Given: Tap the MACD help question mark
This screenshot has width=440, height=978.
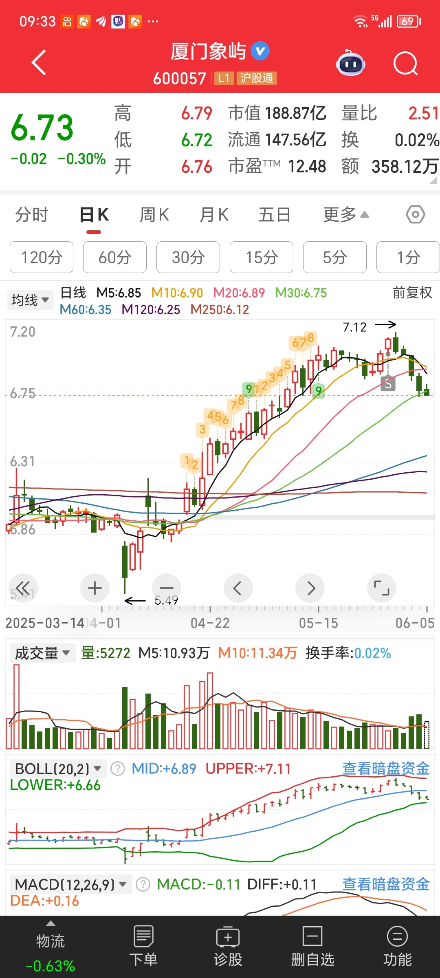Looking at the screenshot, I should 143,885.
